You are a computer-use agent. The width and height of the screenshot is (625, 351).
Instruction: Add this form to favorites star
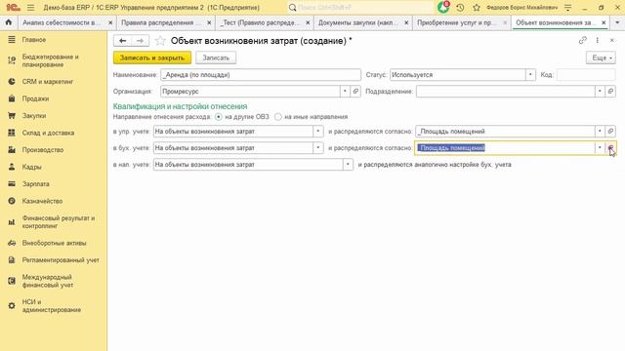coord(160,41)
